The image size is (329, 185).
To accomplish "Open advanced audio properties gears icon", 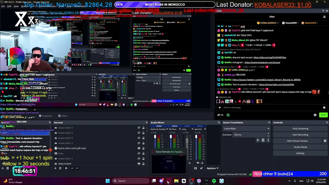I will coord(202,168).
